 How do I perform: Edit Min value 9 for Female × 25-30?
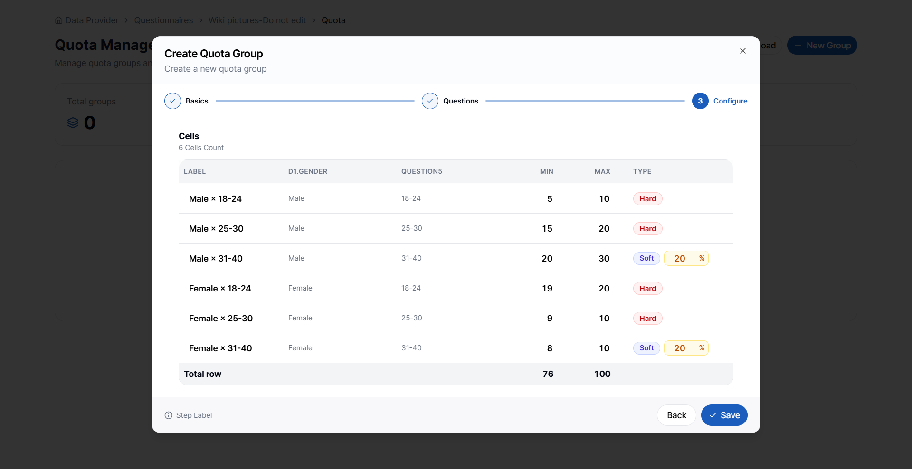[550, 319]
